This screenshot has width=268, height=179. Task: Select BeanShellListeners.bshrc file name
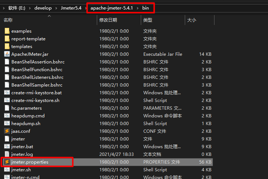coord(37,77)
